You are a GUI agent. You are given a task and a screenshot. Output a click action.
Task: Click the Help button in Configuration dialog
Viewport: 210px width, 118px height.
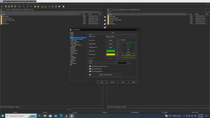[123, 82]
